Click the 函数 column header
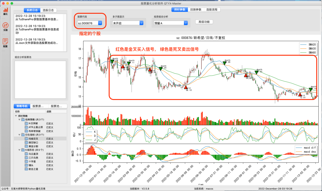Image resolution: width=322 pixels, height=191 pixels. coord(56,112)
